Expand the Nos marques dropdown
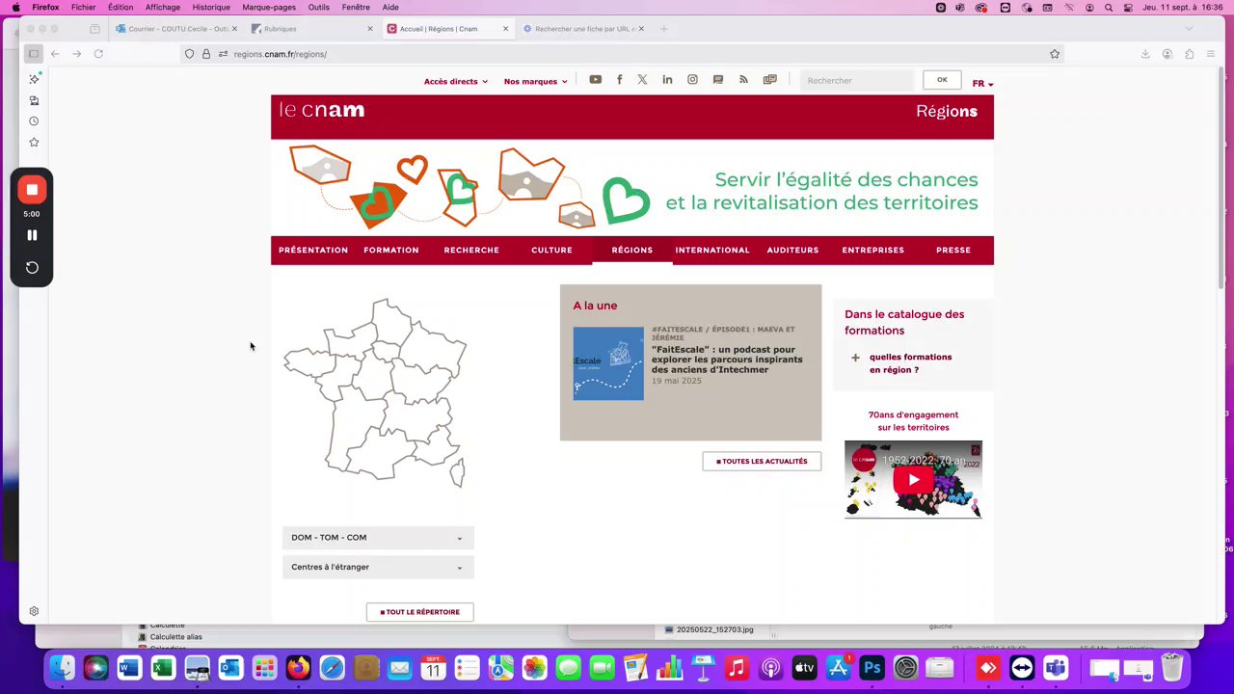Screen dimensions: 1234x694 [x=535, y=81]
